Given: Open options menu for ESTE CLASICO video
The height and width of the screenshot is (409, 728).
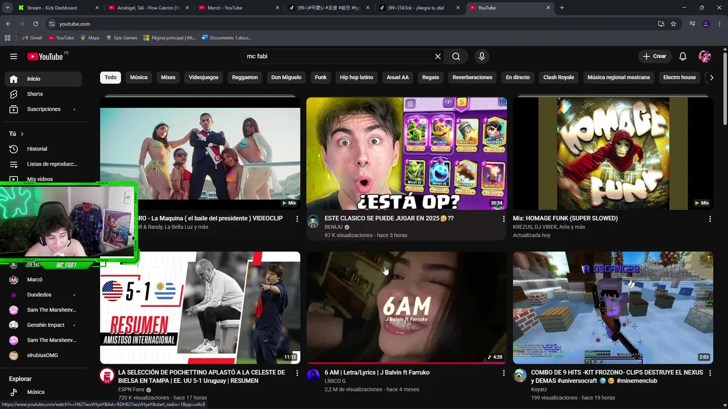Looking at the screenshot, I should [x=503, y=219].
